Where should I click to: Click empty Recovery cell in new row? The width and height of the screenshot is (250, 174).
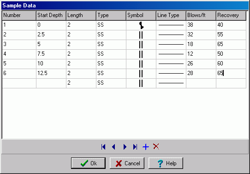click(231, 83)
